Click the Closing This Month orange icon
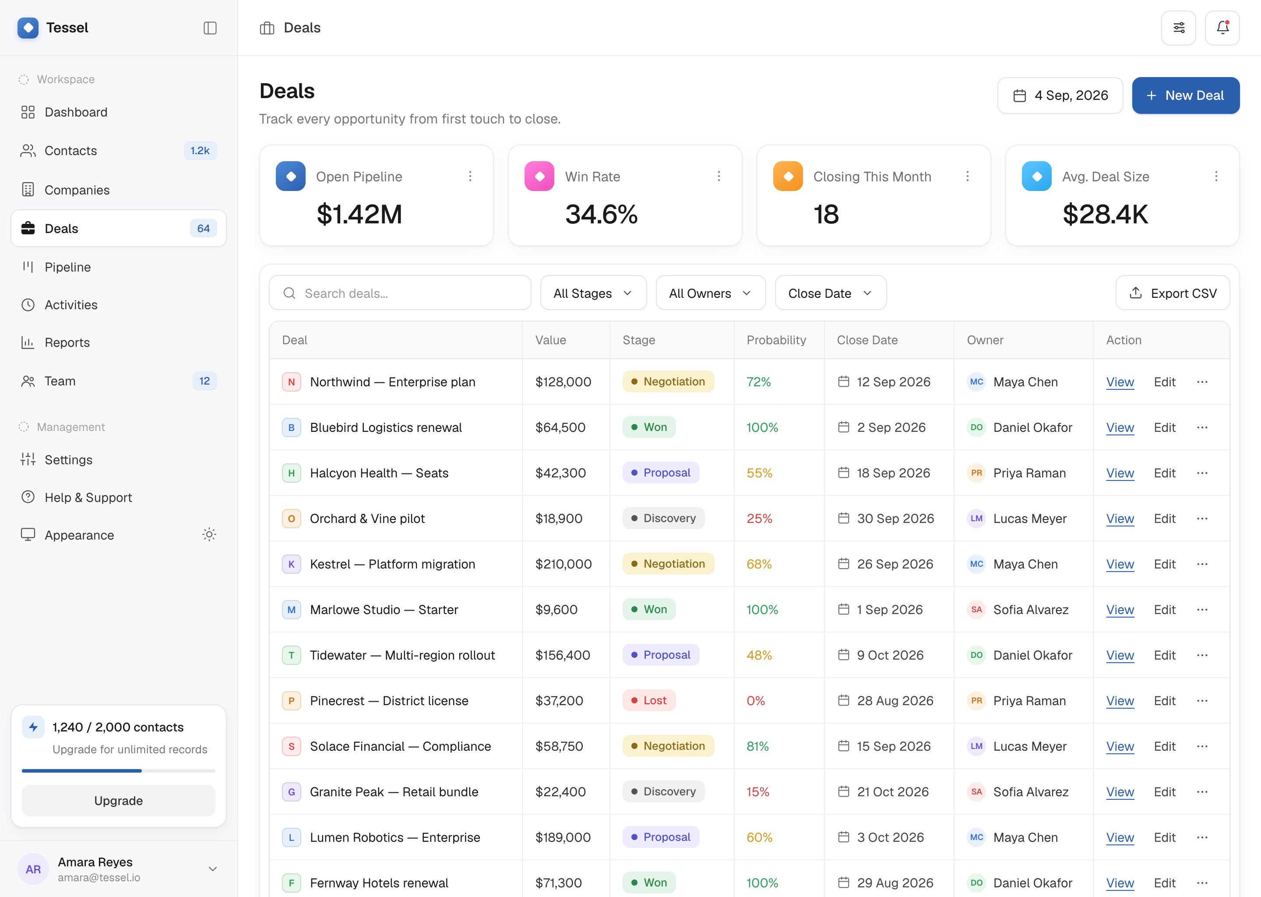The image size is (1261, 897). pyautogui.click(x=788, y=176)
